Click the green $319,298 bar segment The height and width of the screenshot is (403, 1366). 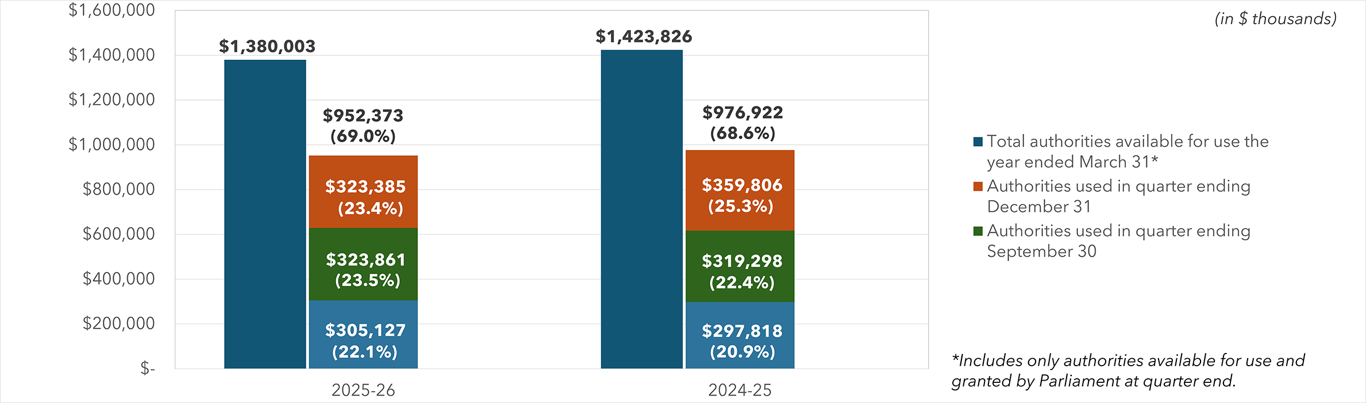click(x=740, y=266)
